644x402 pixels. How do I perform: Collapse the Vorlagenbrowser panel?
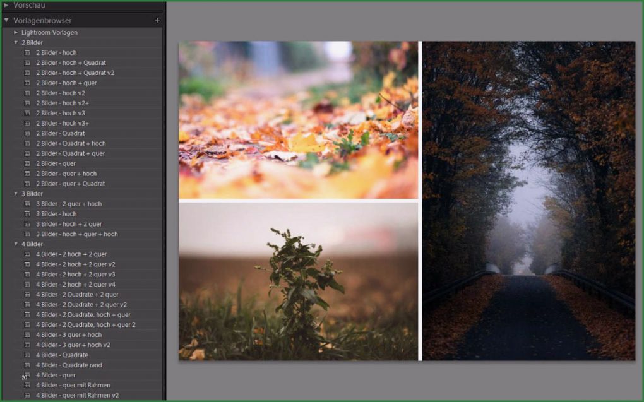point(6,20)
